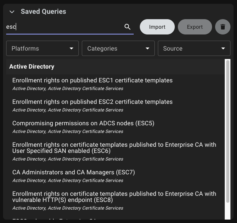Select the User Specified SAN enabled (ESC6) query

[115, 151]
